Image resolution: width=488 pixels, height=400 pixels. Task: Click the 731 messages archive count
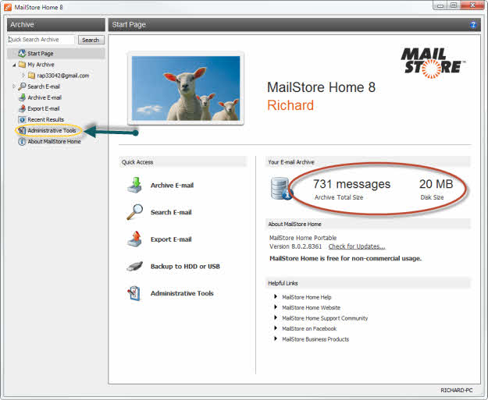(x=351, y=184)
